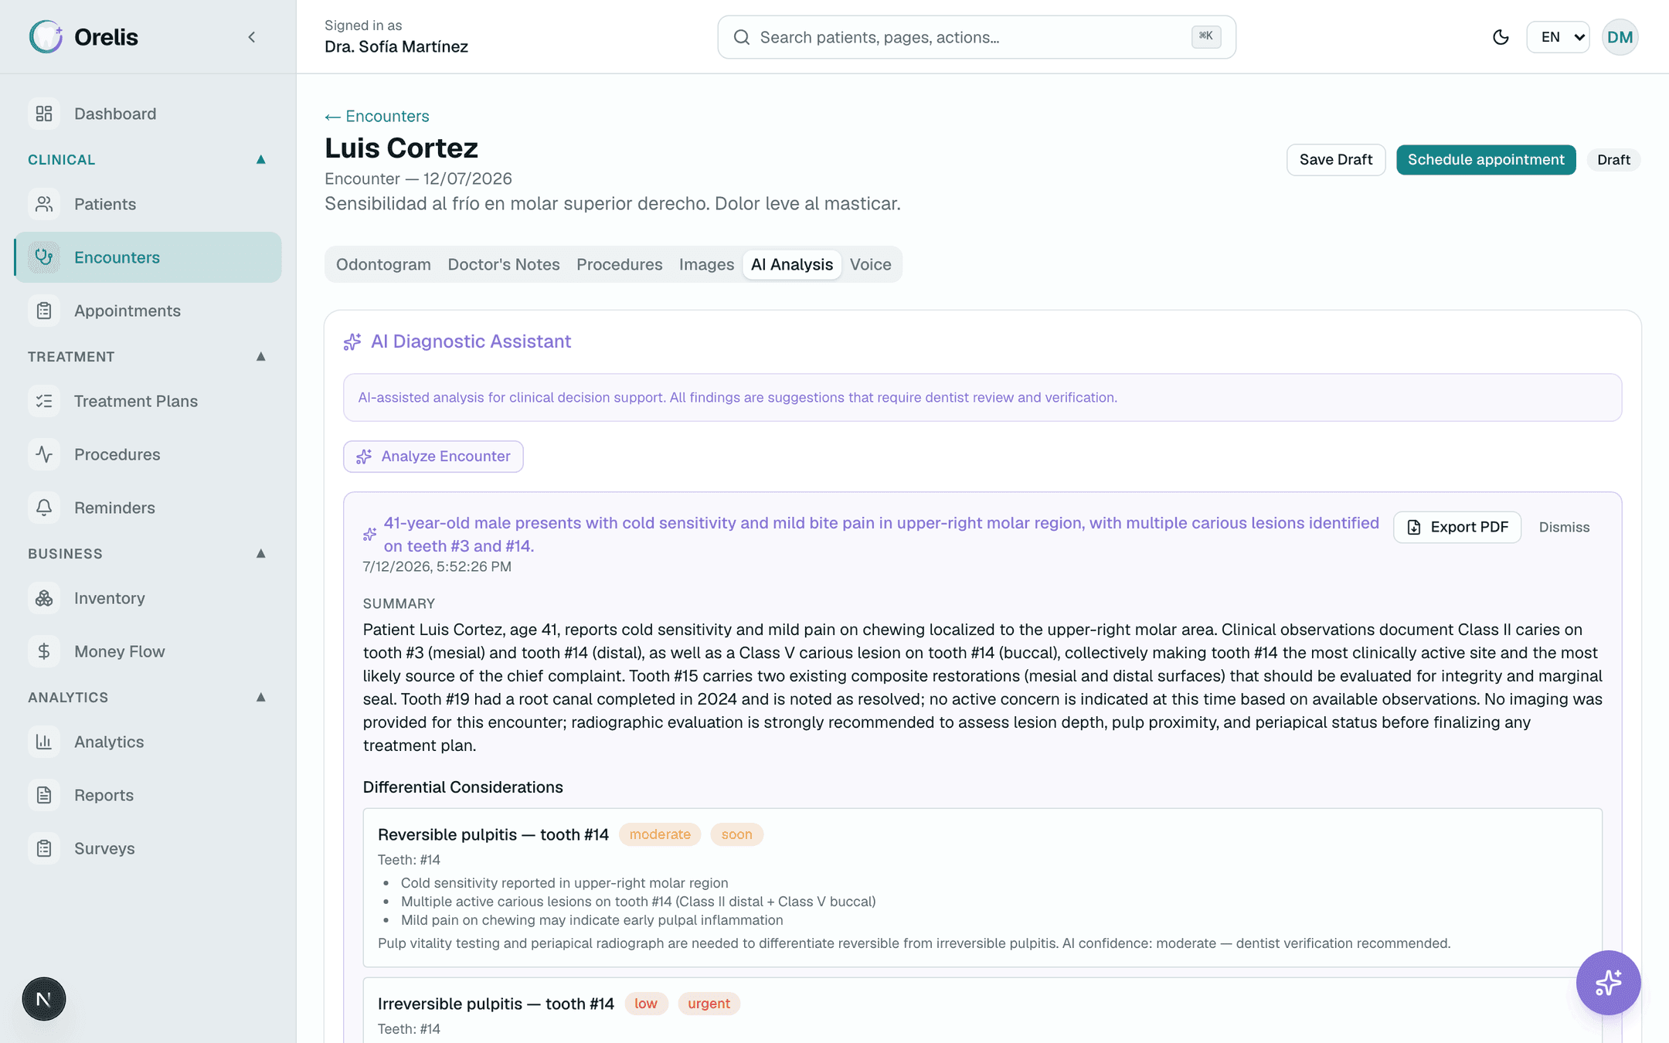This screenshot has height=1043, width=1669.
Task: Export the analysis as PDF
Action: click(1457, 527)
